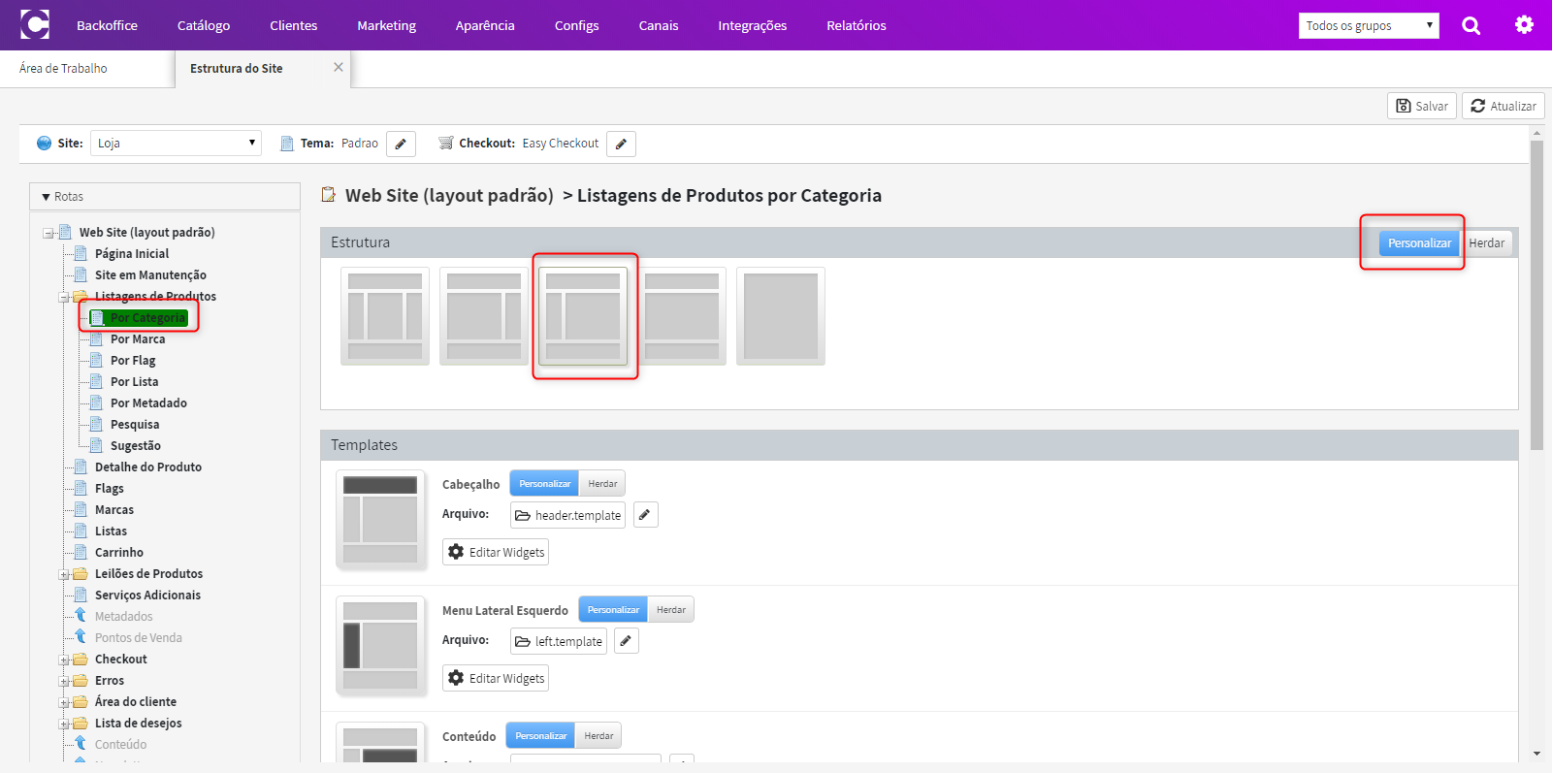Expand the Leilões de Produtos node
The image size is (1552, 773).
click(63, 574)
